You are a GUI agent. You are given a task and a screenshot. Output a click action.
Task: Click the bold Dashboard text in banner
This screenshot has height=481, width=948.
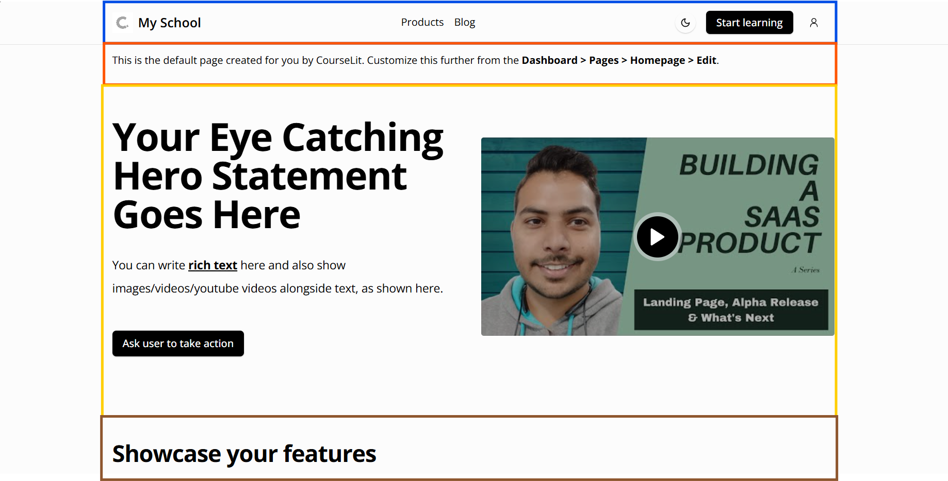pos(549,60)
